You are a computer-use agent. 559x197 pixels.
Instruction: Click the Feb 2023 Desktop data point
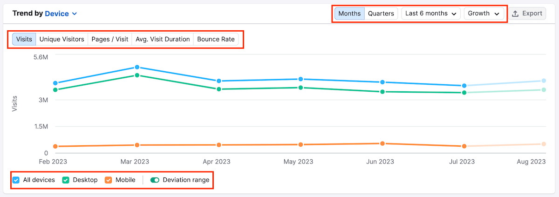[x=55, y=90]
